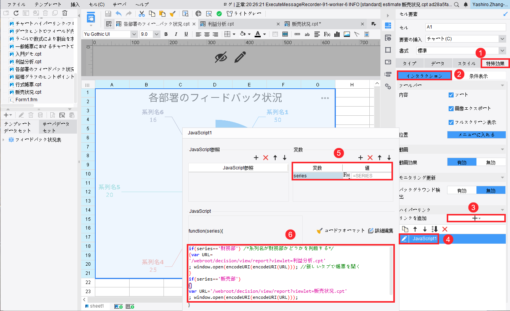Set バックグラウンド検出 to 有効
510x311 pixels.
[x=462, y=190]
